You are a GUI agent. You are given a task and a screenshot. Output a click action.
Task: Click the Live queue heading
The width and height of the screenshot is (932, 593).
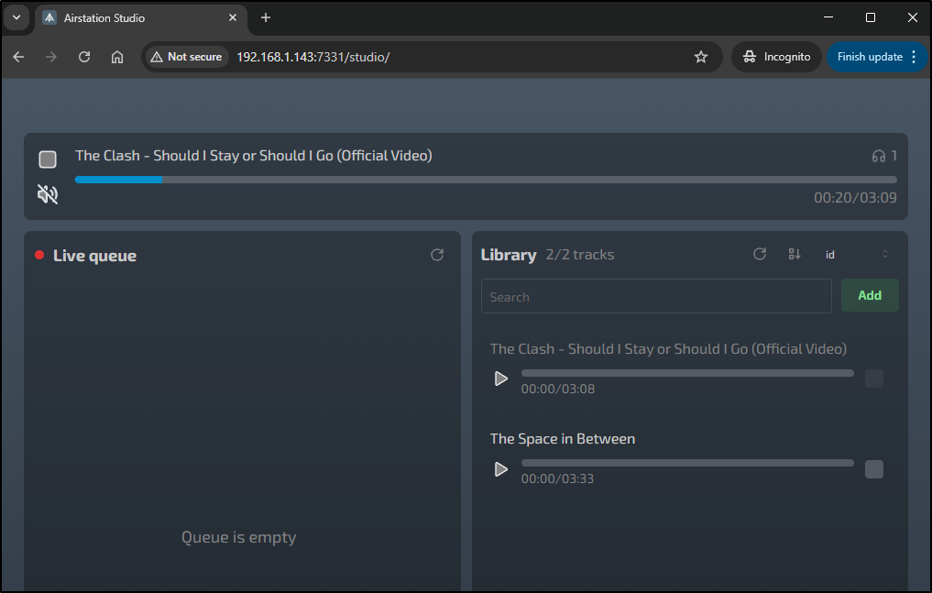click(x=94, y=256)
